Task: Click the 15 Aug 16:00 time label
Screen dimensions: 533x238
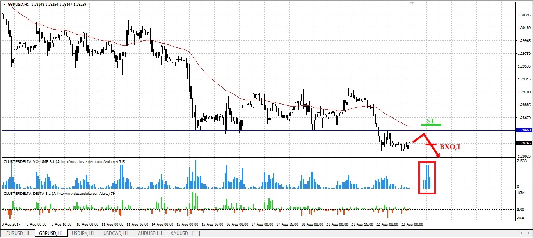Action: click(212, 224)
